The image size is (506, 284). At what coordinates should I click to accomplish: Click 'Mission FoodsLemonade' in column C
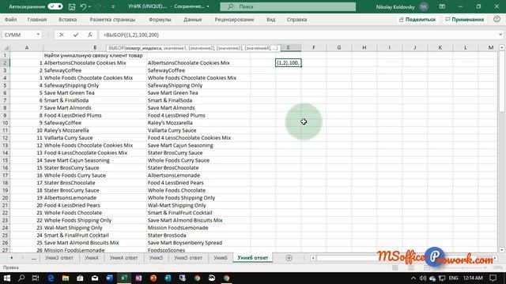(x=178, y=228)
